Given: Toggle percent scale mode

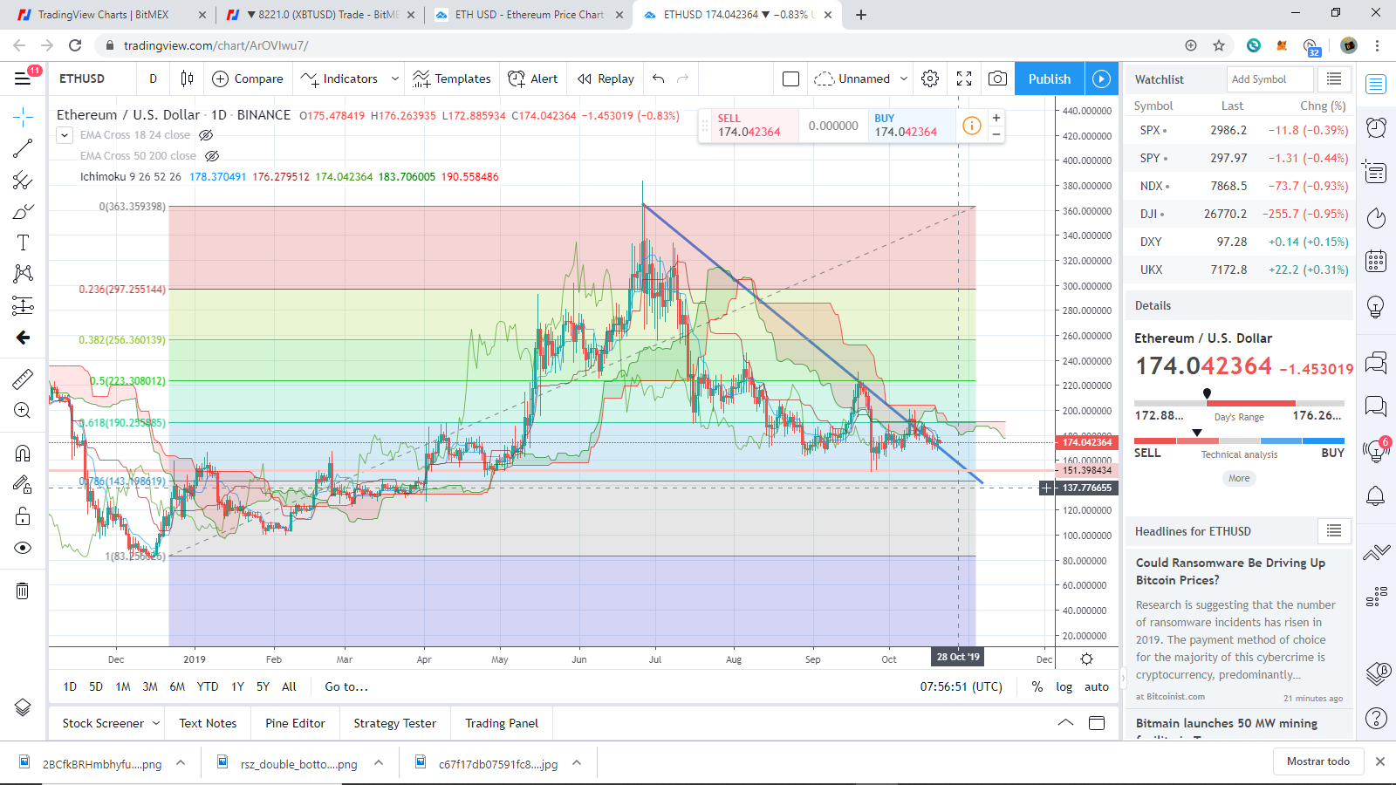Looking at the screenshot, I should pyautogui.click(x=1037, y=686).
